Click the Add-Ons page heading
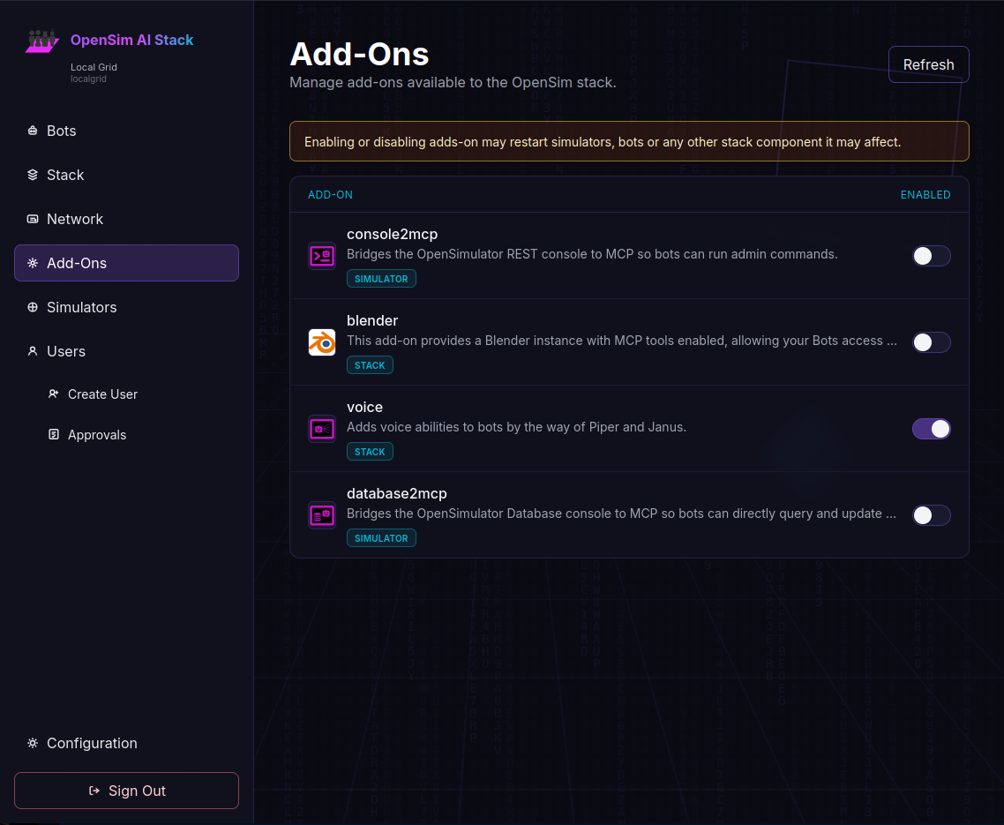The image size is (1004, 825). point(359,54)
